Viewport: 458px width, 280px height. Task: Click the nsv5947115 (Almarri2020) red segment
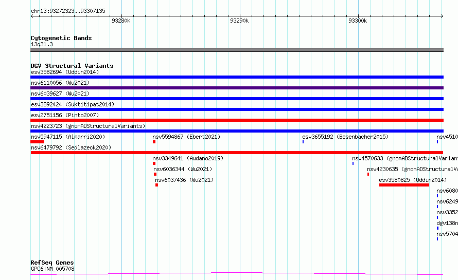click(x=38, y=142)
